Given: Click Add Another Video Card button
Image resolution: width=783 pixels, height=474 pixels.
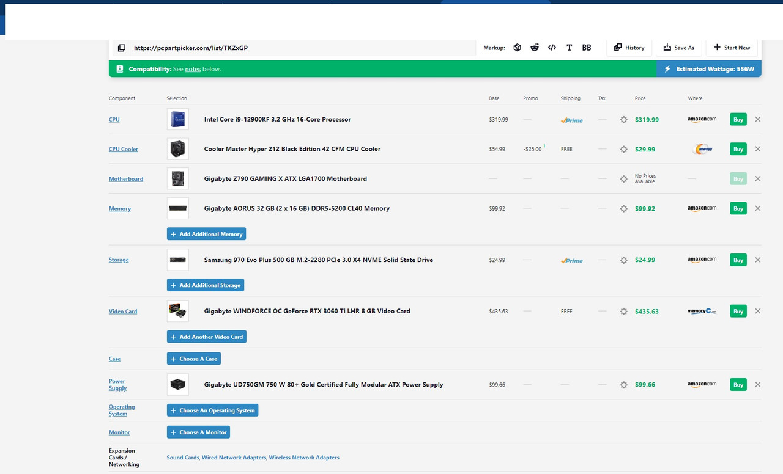Looking at the screenshot, I should click(207, 337).
